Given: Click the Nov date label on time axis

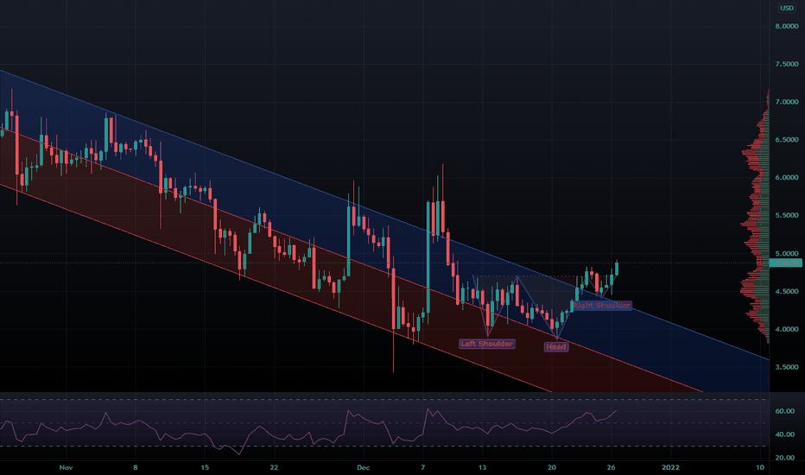Looking at the screenshot, I should tap(66, 467).
